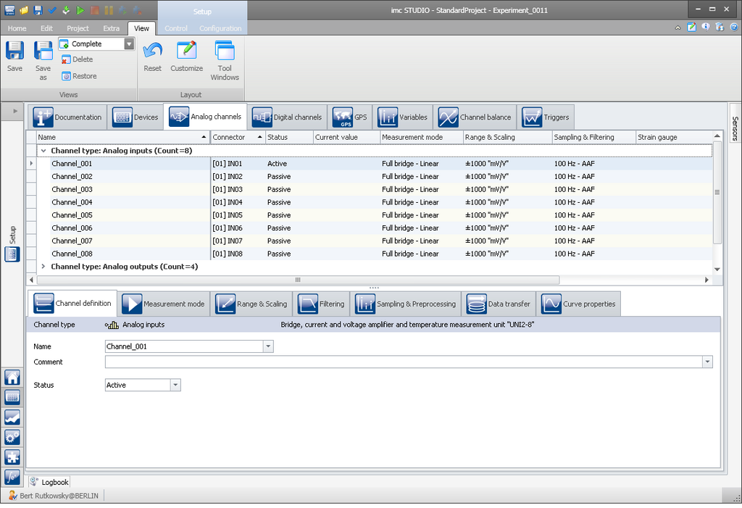
Task: Click the Delete view button
Action: pyautogui.click(x=77, y=59)
